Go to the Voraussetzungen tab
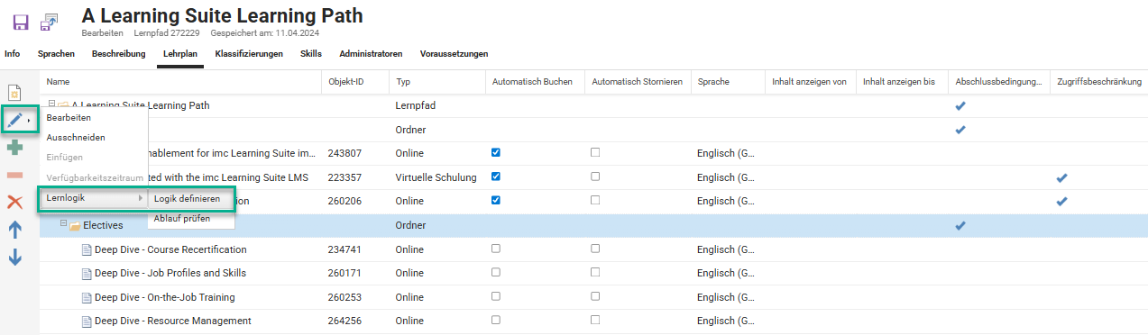1148x335 pixels. coord(454,54)
